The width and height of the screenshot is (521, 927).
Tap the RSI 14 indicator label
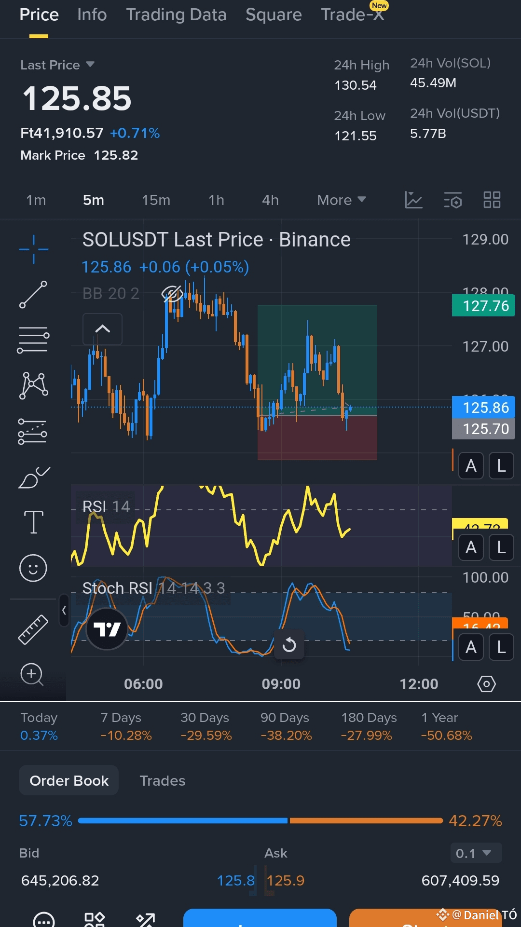coord(106,506)
